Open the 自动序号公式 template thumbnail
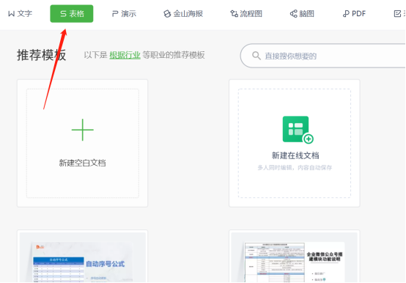The height and width of the screenshot is (283, 406). 83,257
